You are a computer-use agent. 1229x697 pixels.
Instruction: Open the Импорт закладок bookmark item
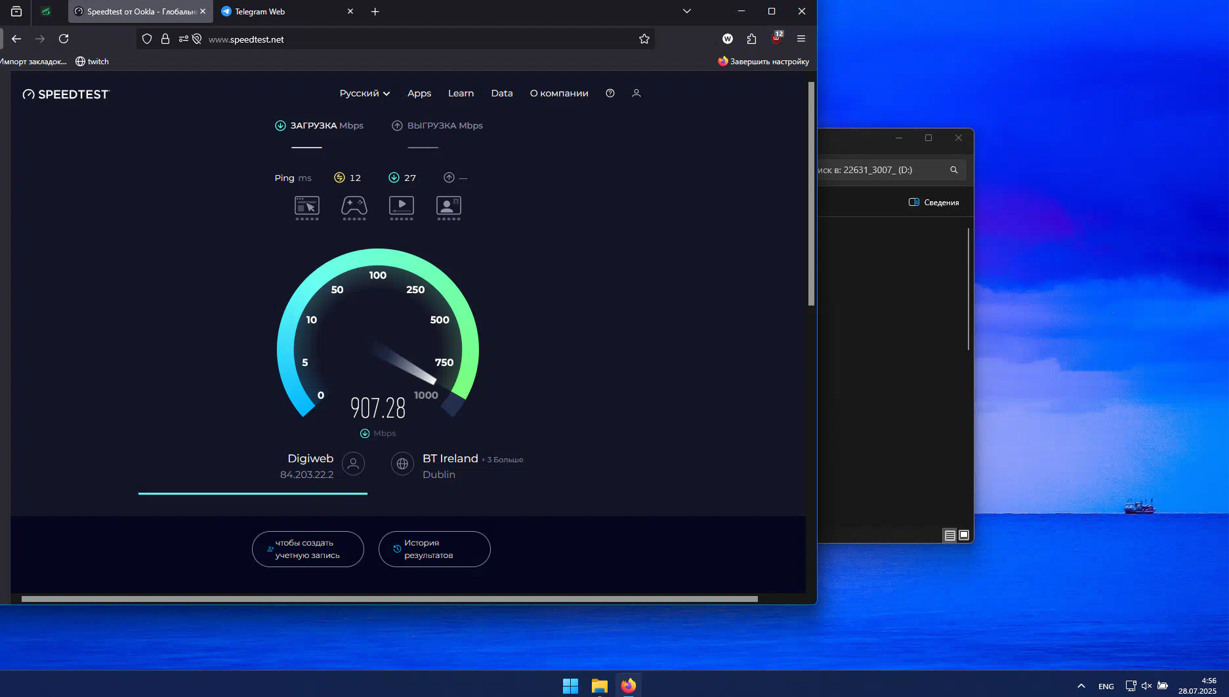[33, 62]
